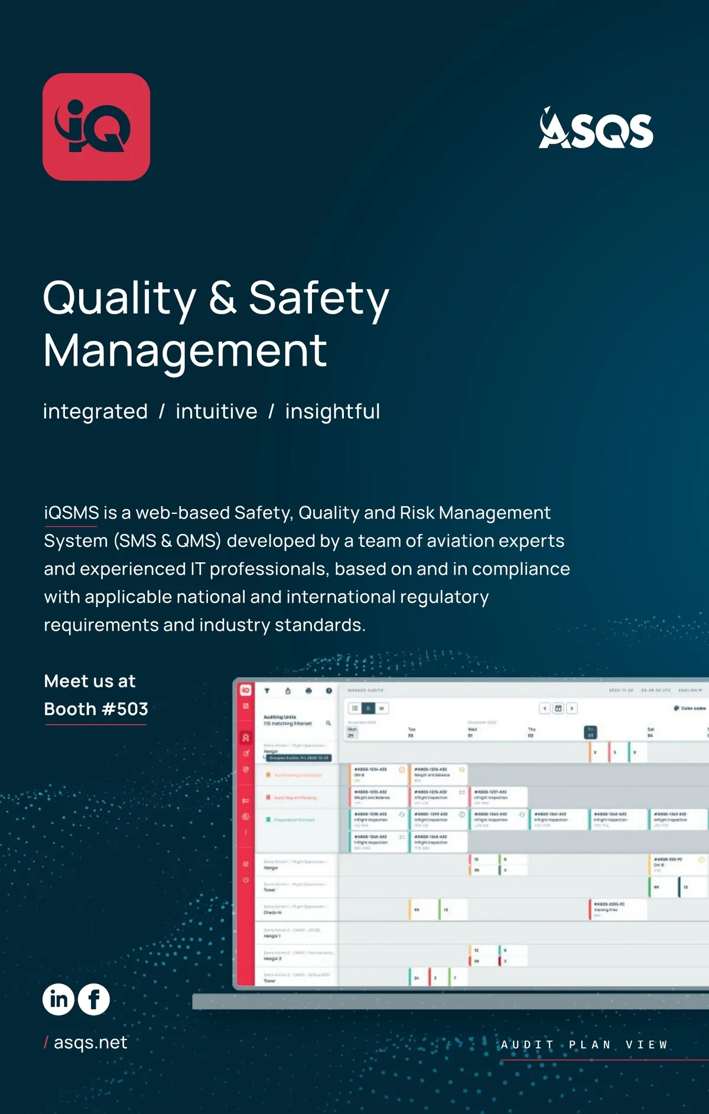Open the calendar date picker button

coord(558,708)
